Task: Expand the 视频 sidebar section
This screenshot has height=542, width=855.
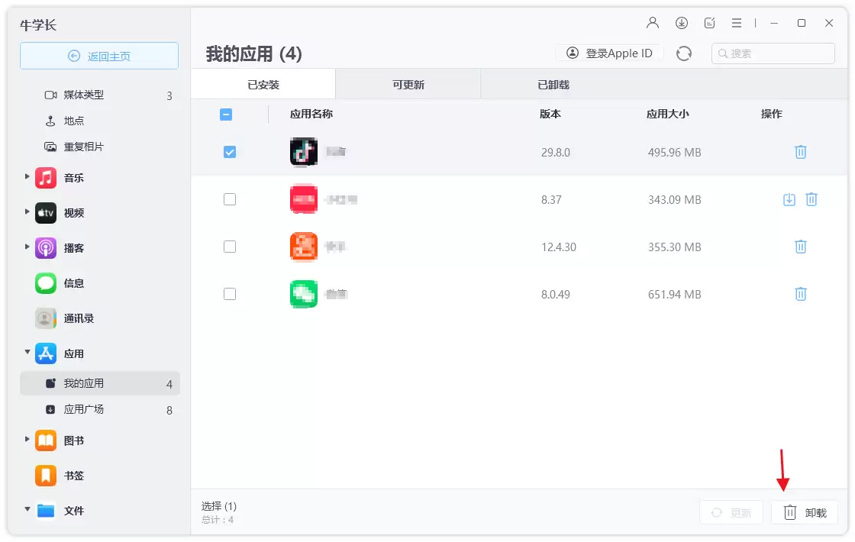Action: pyautogui.click(x=27, y=211)
